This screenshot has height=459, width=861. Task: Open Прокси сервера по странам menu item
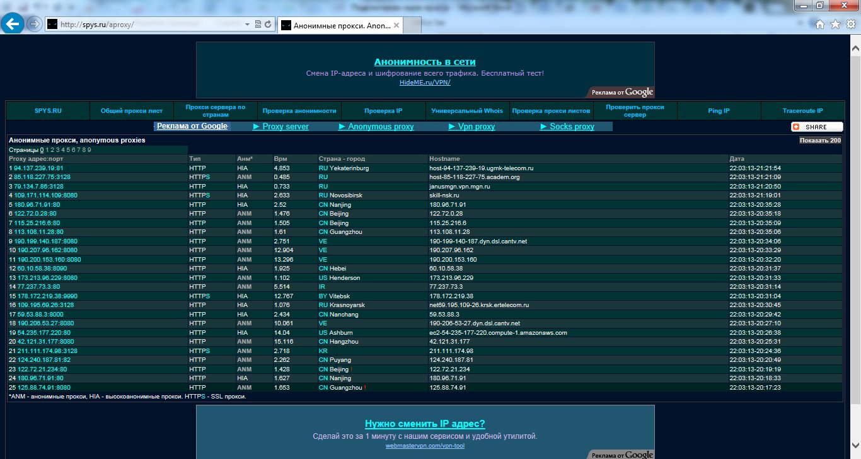(216, 111)
